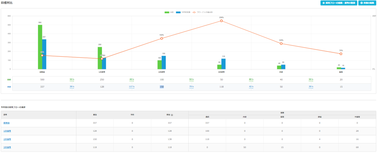Click the highlighted 150 value in 実績 row

(162, 87)
